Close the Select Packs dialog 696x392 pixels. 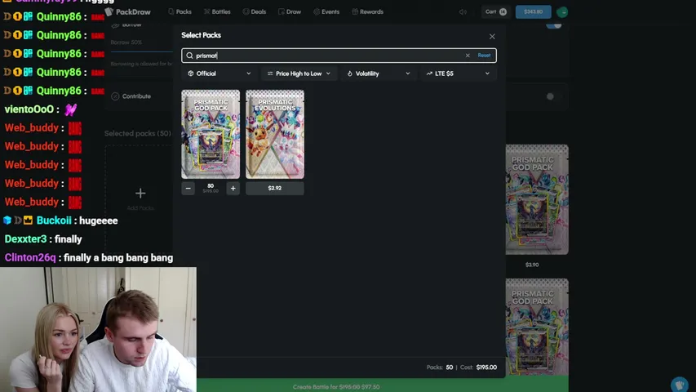tap(492, 37)
